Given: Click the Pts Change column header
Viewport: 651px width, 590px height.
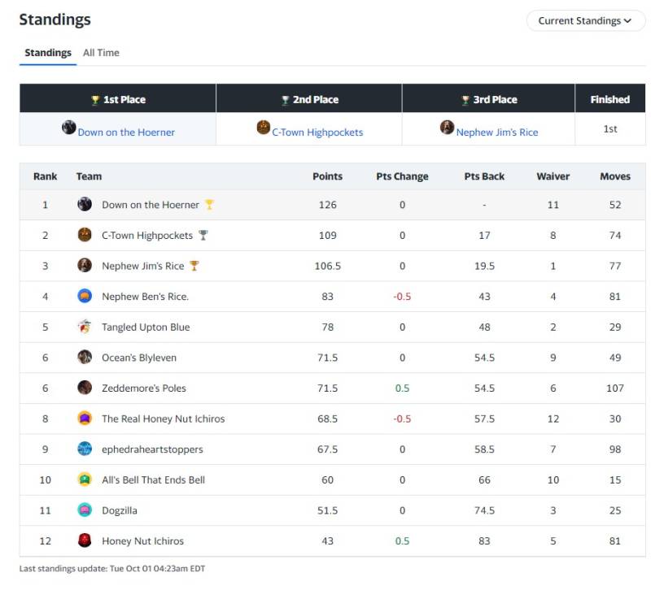Looking at the screenshot, I should coord(402,176).
